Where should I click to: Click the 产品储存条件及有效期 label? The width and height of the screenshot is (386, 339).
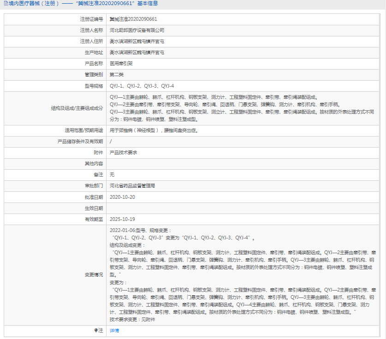(80, 141)
